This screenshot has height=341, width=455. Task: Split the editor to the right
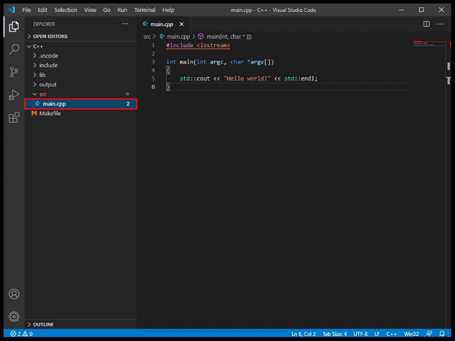426,24
